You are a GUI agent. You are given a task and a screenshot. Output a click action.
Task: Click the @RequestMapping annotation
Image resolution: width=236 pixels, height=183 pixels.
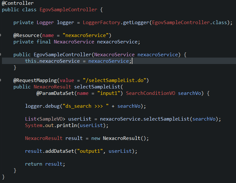click(35, 80)
